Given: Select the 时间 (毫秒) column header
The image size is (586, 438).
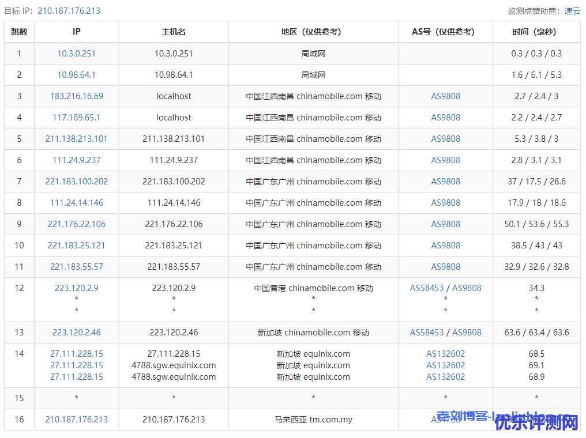Looking at the screenshot, I should point(536,32).
